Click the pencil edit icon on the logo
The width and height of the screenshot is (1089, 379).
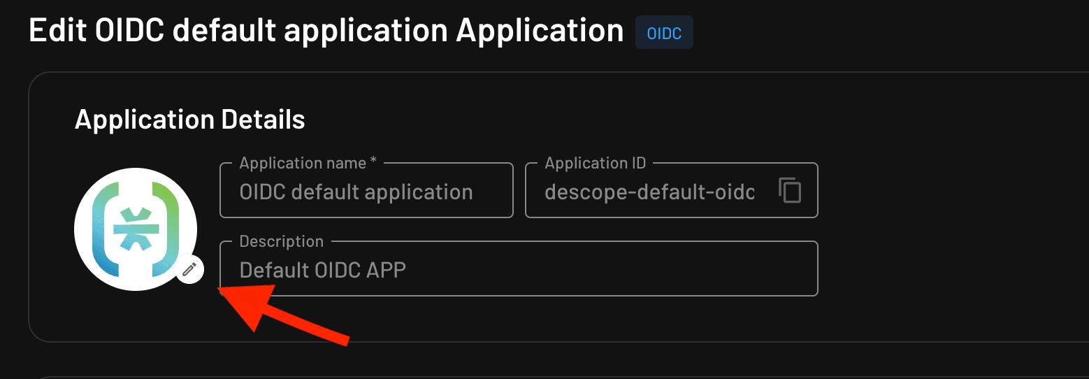[189, 269]
